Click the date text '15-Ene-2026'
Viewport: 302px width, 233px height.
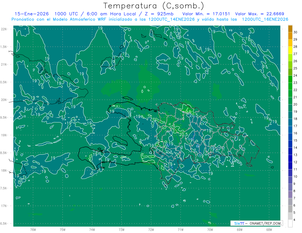click(31, 14)
